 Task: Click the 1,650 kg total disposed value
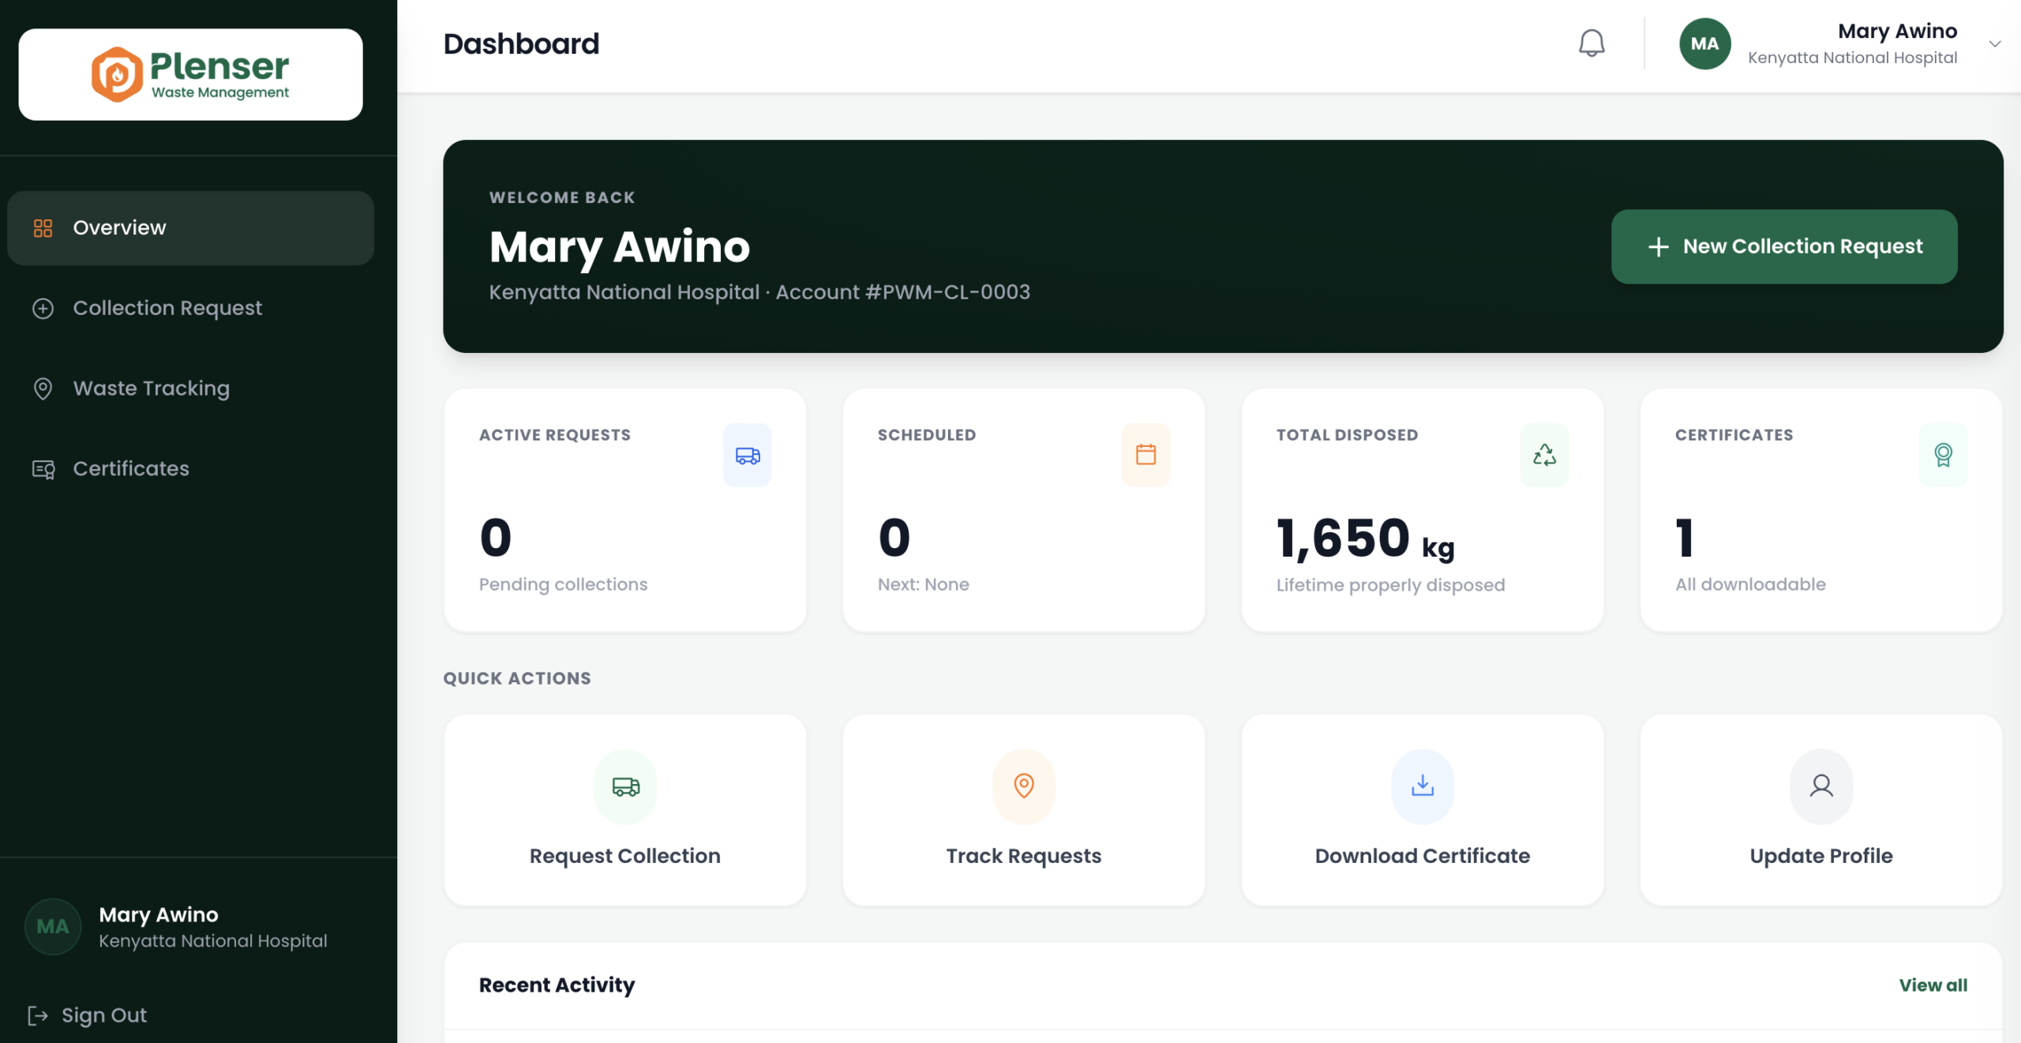(1365, 538)
